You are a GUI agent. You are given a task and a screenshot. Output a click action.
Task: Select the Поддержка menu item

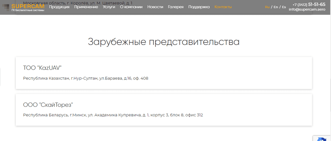(199, 7)
